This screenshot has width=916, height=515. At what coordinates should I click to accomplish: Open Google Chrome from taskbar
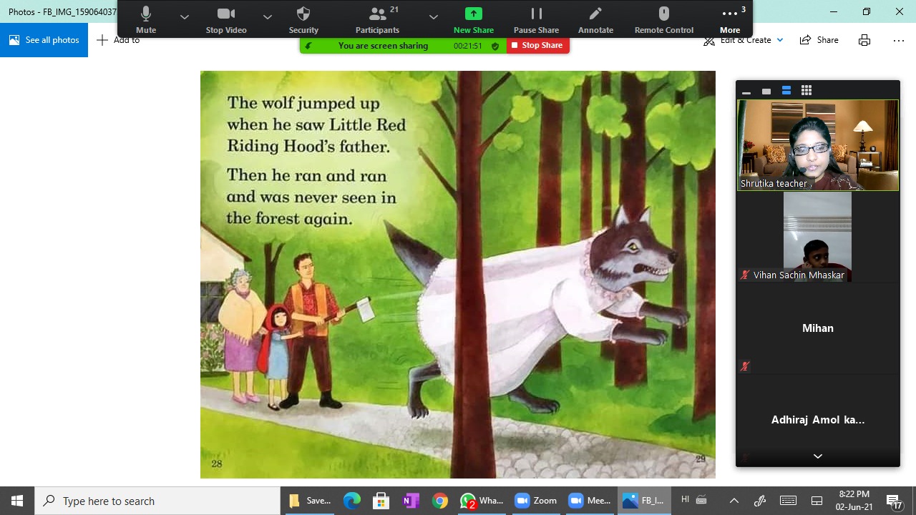[x=439, y=501]
